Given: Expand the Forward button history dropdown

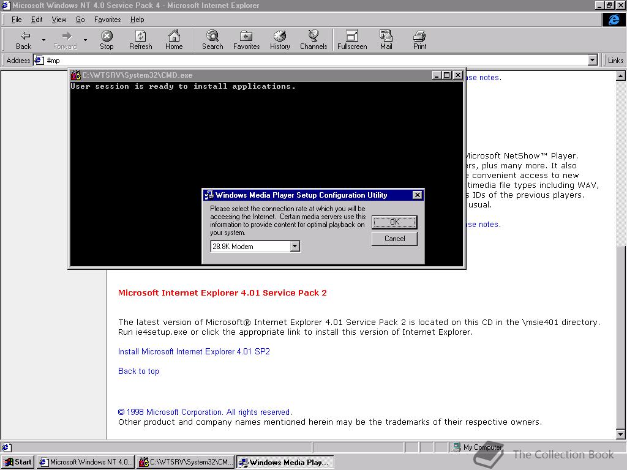Looking at the screenshot, I should click(85, 40).
